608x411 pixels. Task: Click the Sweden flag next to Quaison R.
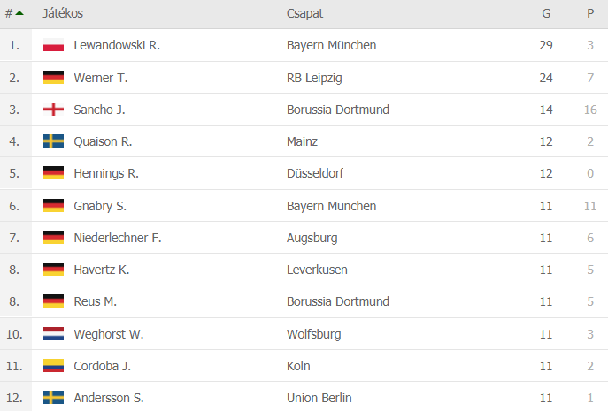(x=53, y=141)
